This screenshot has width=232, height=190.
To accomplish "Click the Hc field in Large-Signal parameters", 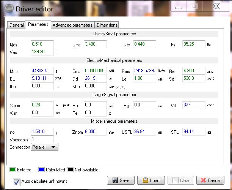I will click(95, 105).
